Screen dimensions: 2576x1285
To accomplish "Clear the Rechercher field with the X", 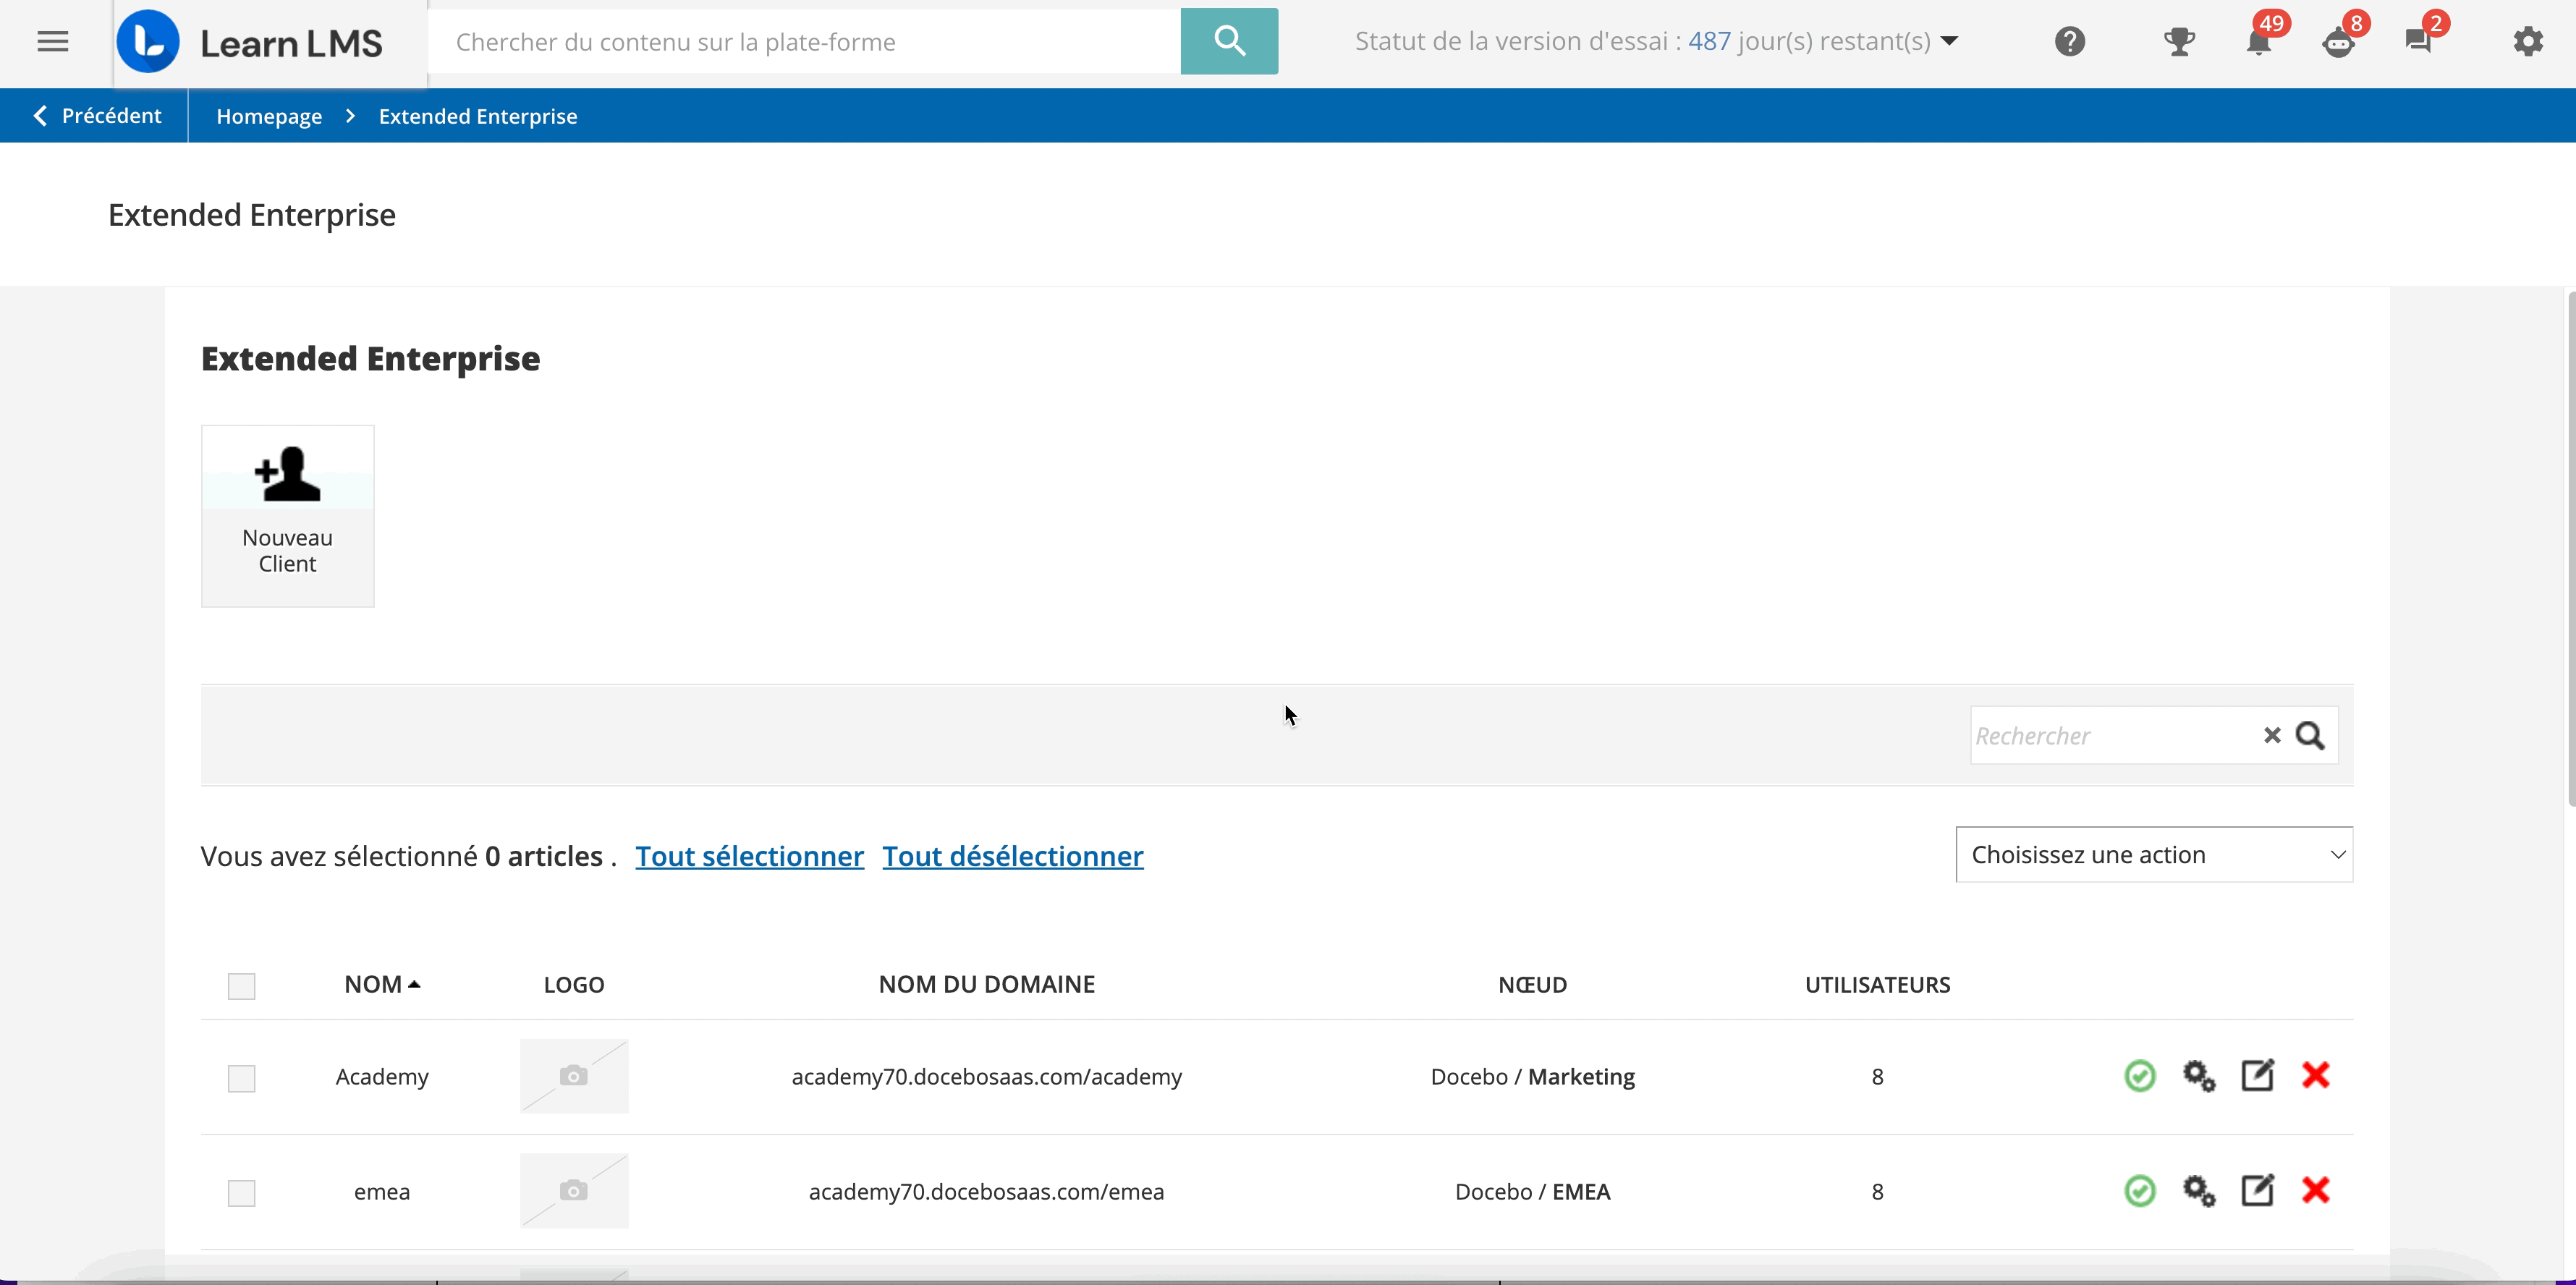I will pos(2272,735).
